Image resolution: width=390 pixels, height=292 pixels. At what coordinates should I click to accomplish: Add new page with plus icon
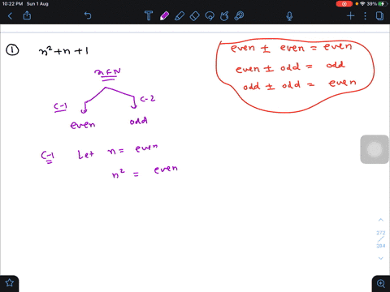click(x=350, y=16)
